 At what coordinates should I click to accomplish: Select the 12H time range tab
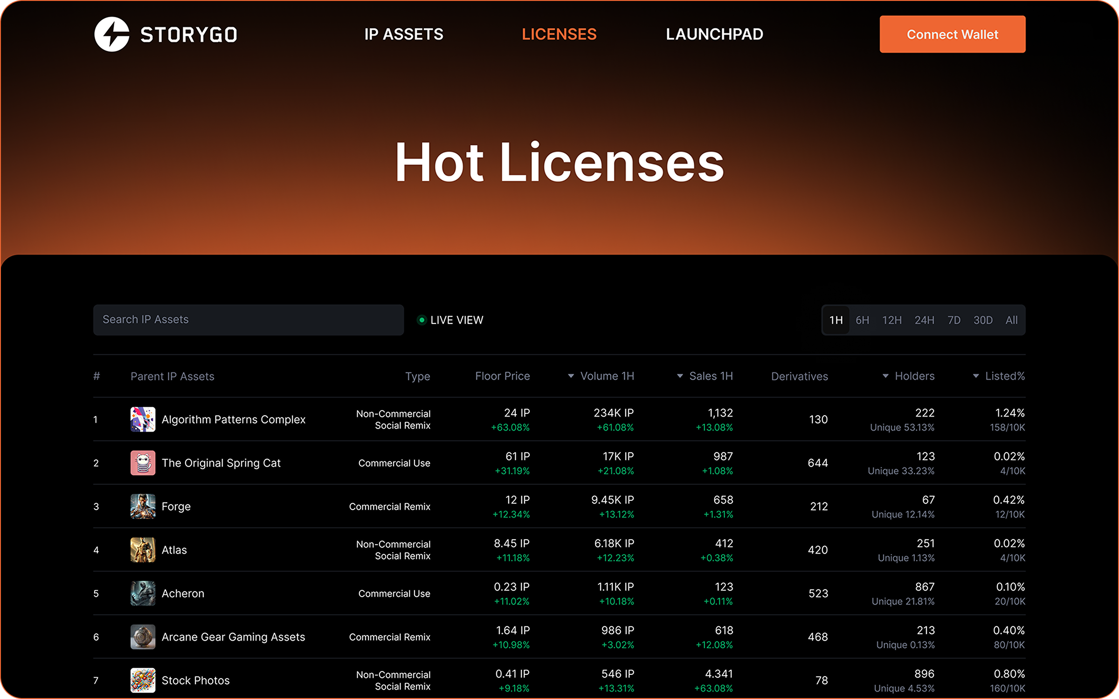point(891,320)
